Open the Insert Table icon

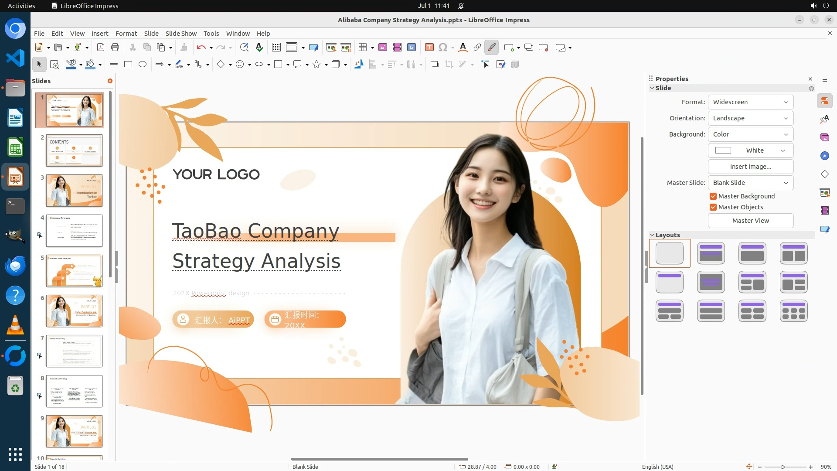point(363,48)
